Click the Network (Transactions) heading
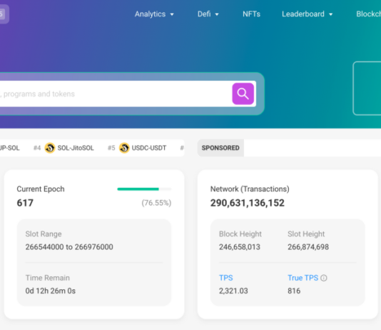 coord(250,189)
